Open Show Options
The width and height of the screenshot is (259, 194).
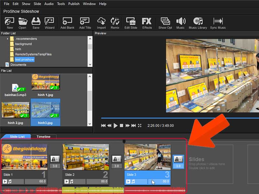point(165,23)
